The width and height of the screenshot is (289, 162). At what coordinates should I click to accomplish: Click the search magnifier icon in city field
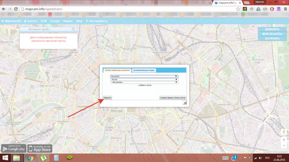[x=73, y=29]
